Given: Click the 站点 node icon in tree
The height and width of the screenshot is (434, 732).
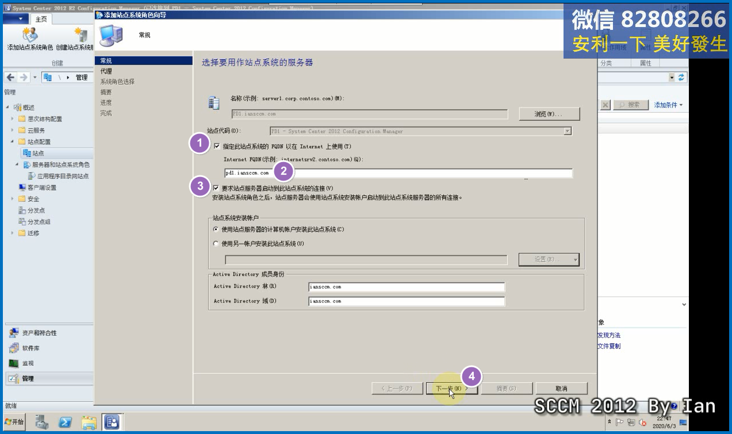Looking at the screenshot, I should pos(26,153).
